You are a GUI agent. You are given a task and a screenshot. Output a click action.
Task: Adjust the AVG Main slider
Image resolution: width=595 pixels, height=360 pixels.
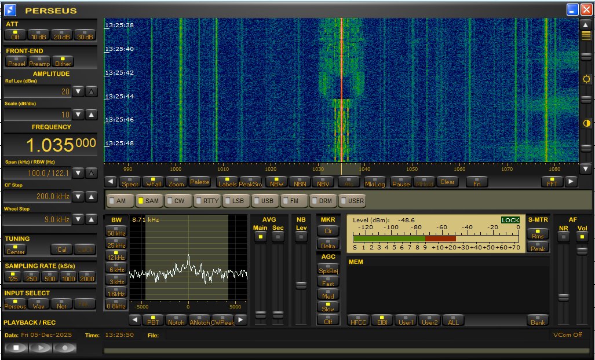coord(260,314)
